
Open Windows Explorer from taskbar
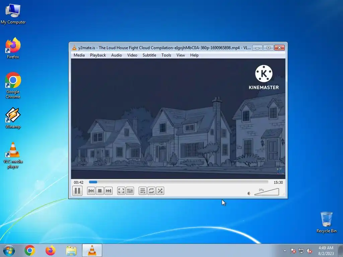coord(71,250)
